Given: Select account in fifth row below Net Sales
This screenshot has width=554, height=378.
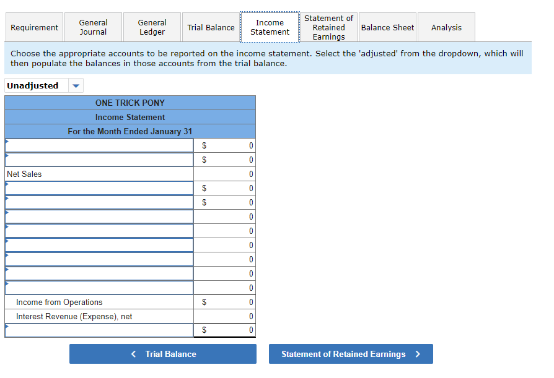Looking at the screenshot, I should pyautogui.click(x=99, y=245).
